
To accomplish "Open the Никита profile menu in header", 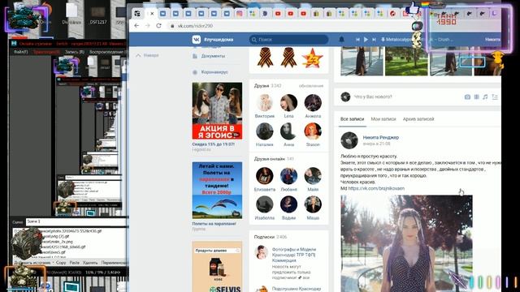I will point(492,40).
